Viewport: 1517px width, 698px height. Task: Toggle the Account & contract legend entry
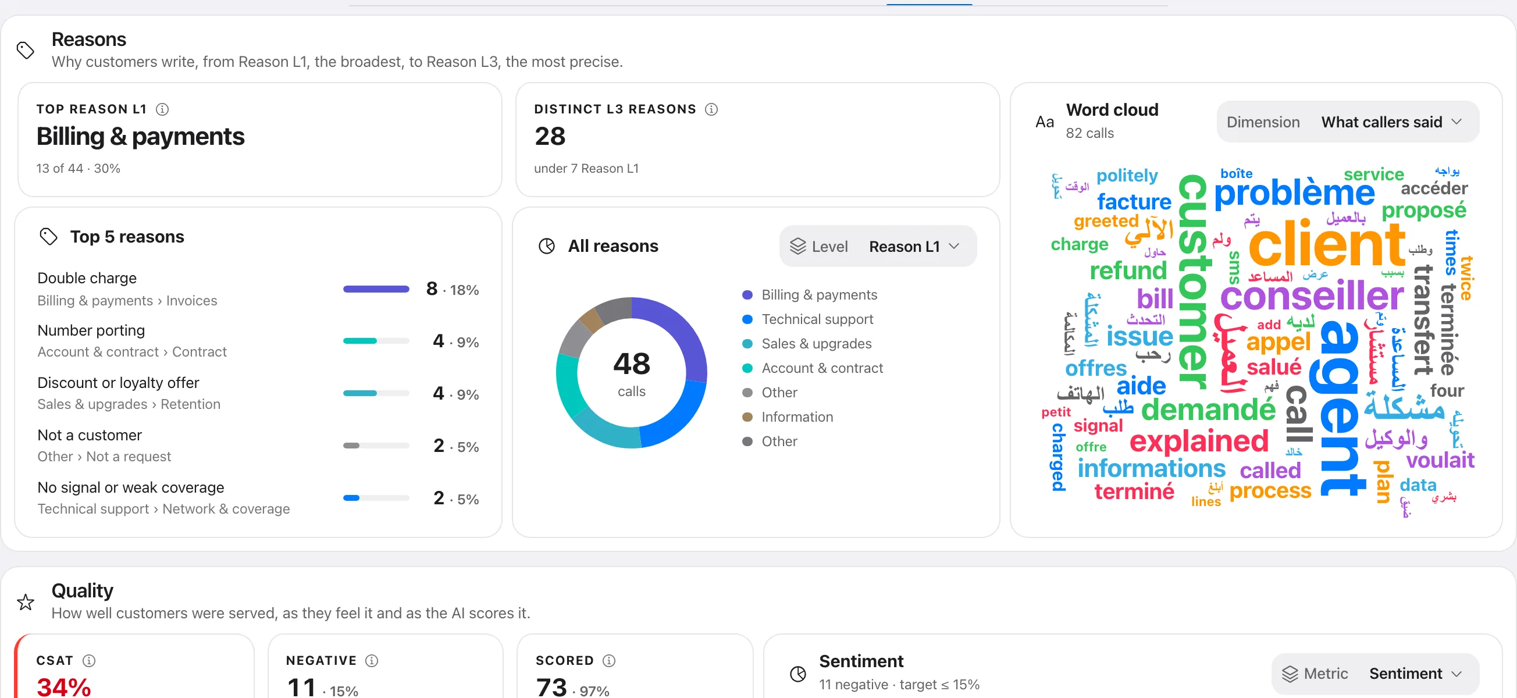pos(813,368)
